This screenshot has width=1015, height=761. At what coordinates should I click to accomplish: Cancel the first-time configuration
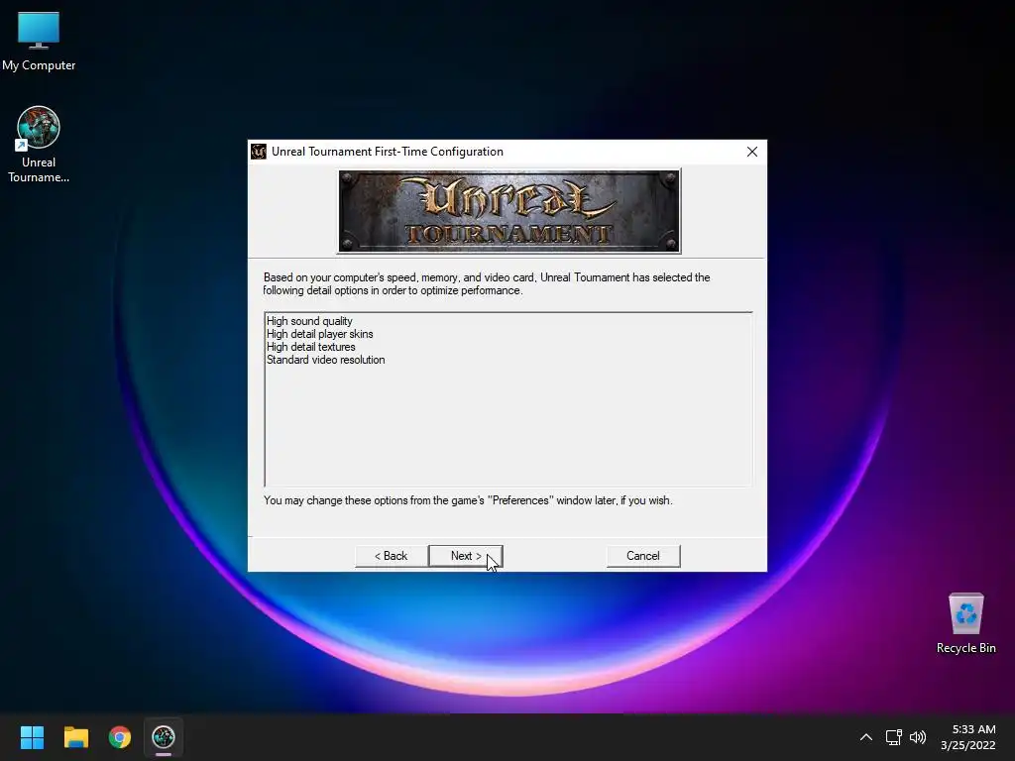(642, 556)
